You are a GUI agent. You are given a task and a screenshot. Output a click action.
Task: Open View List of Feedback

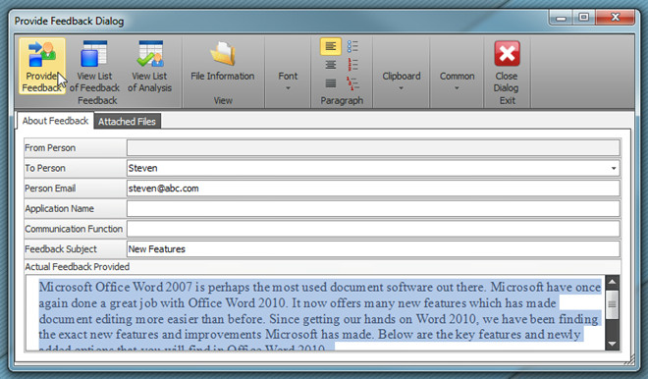(94, 66)
